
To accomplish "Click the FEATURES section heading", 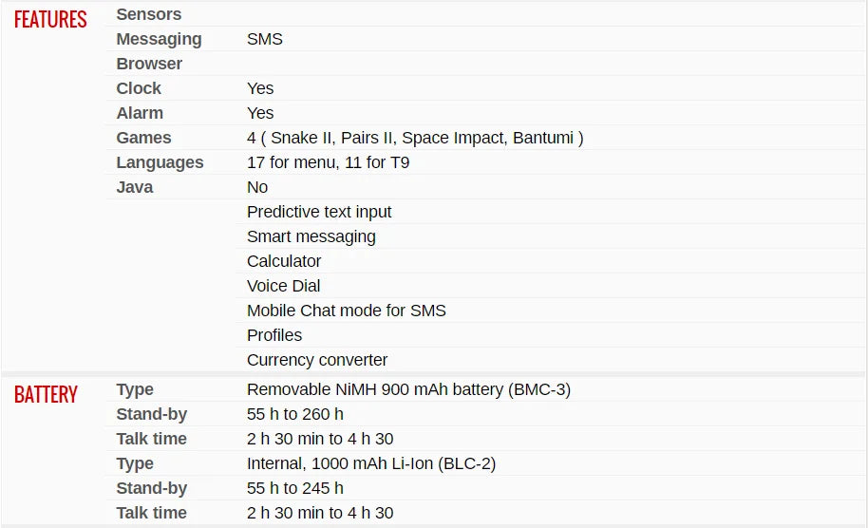I will pos(50,20).
